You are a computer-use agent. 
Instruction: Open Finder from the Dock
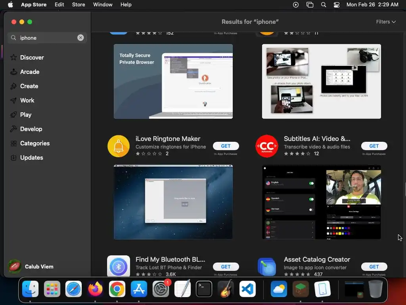30,289
